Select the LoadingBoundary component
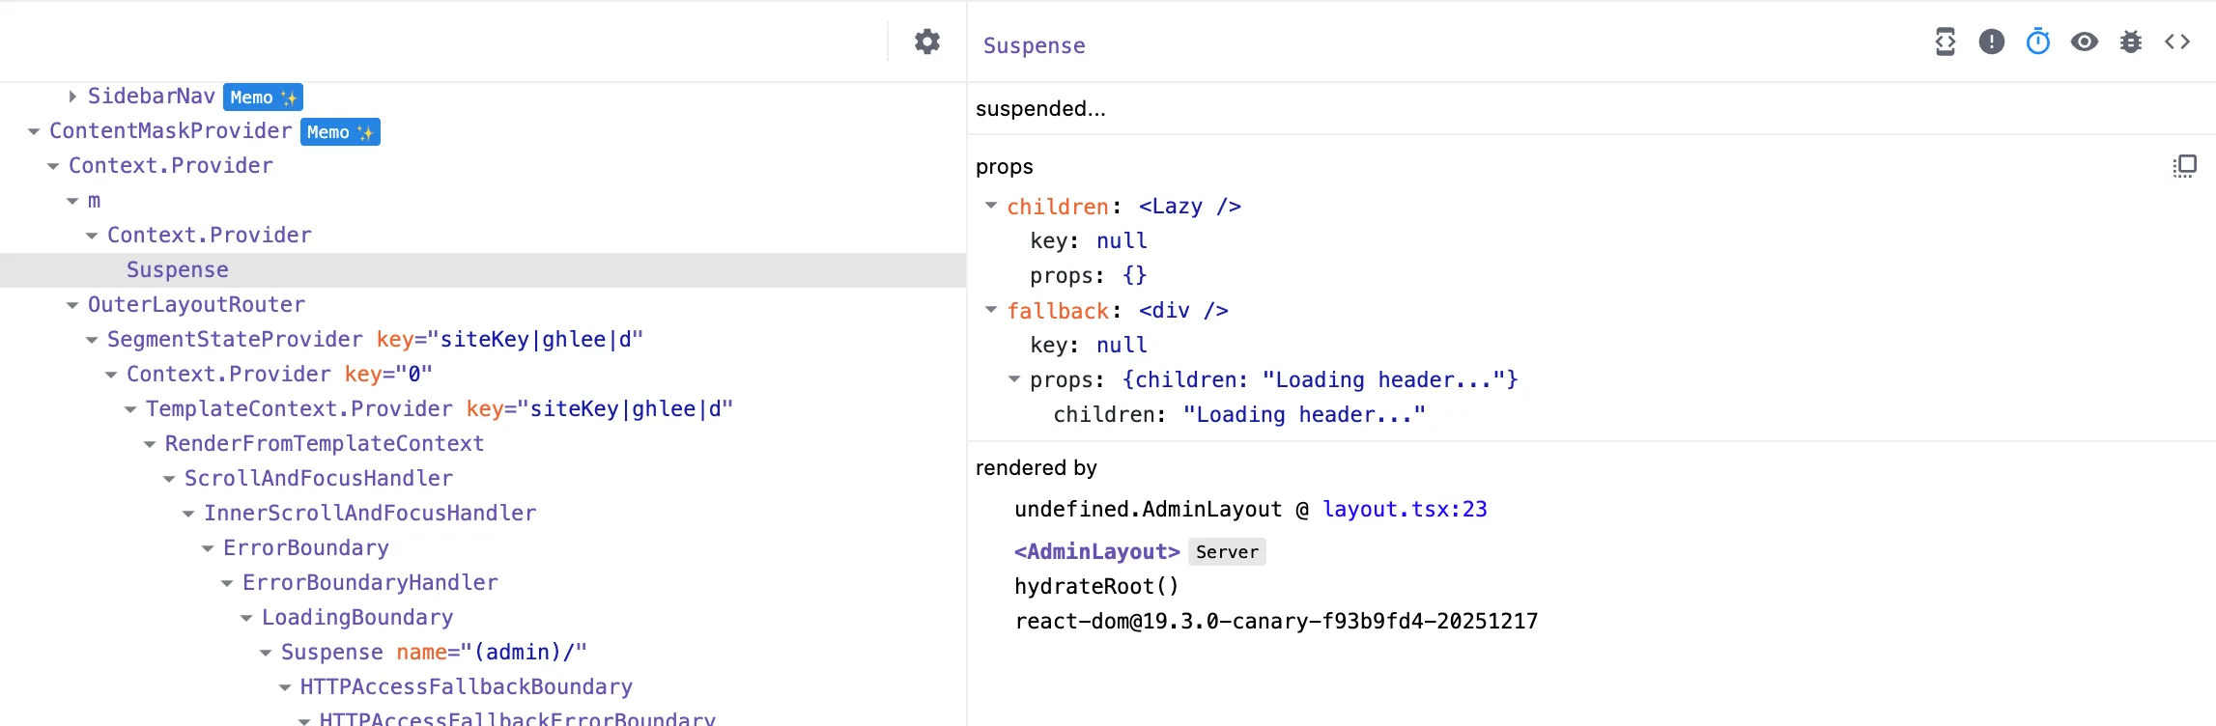This screenshot has width=2216, height=726. tap(356, 618)
